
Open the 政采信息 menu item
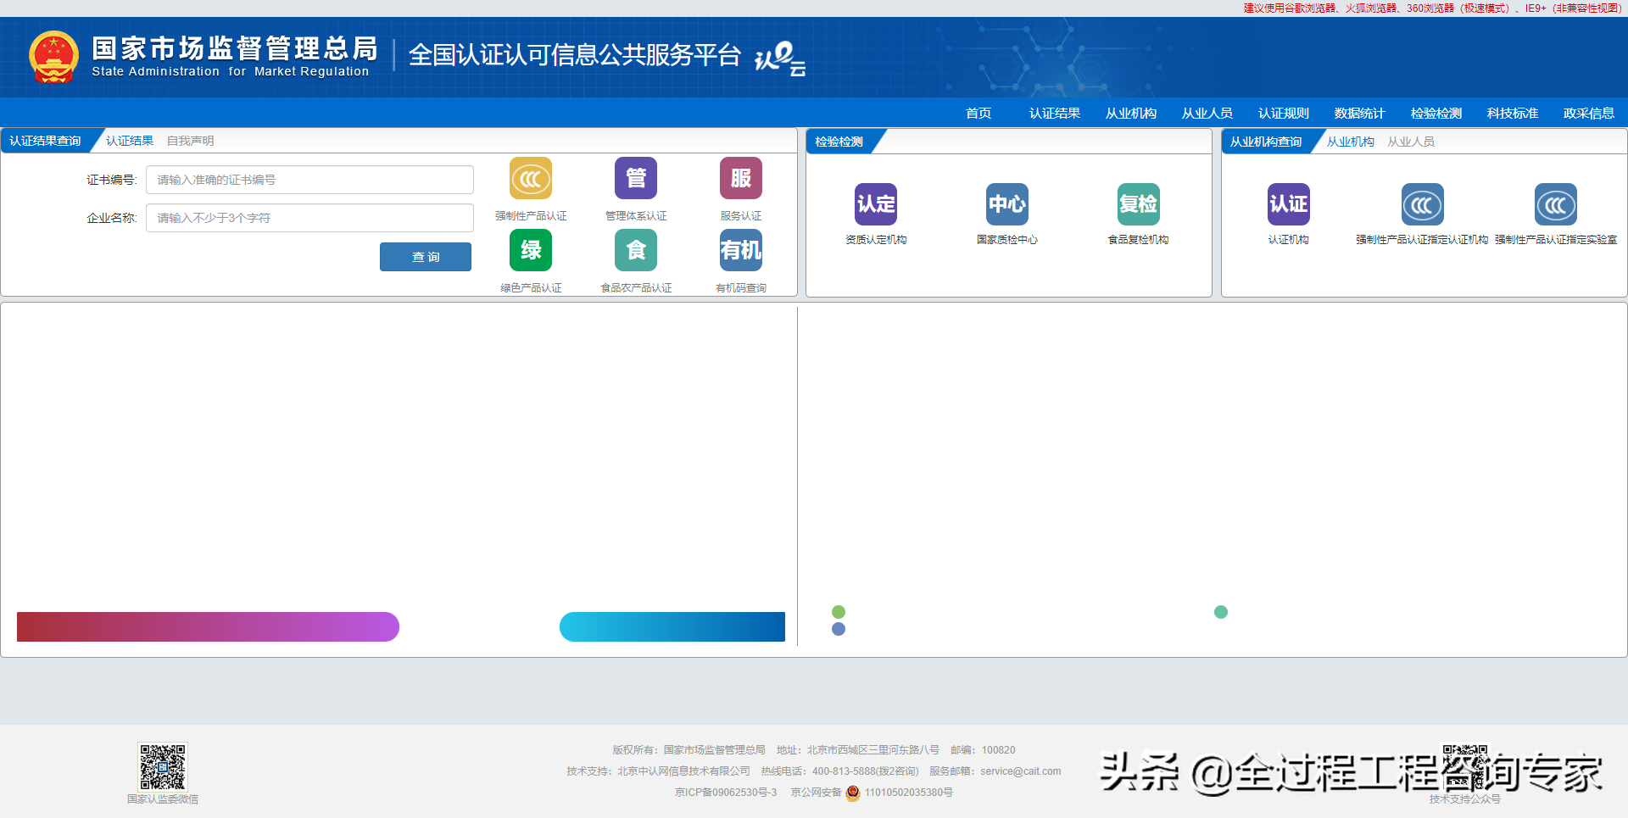1589,113
